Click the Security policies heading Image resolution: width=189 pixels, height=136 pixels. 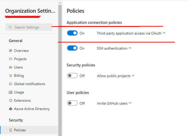[81, 65]
